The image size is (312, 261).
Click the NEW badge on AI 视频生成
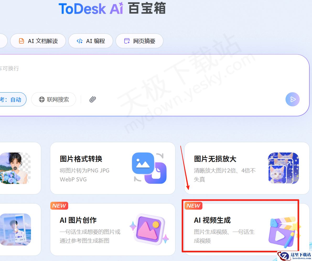pos(193,206)
